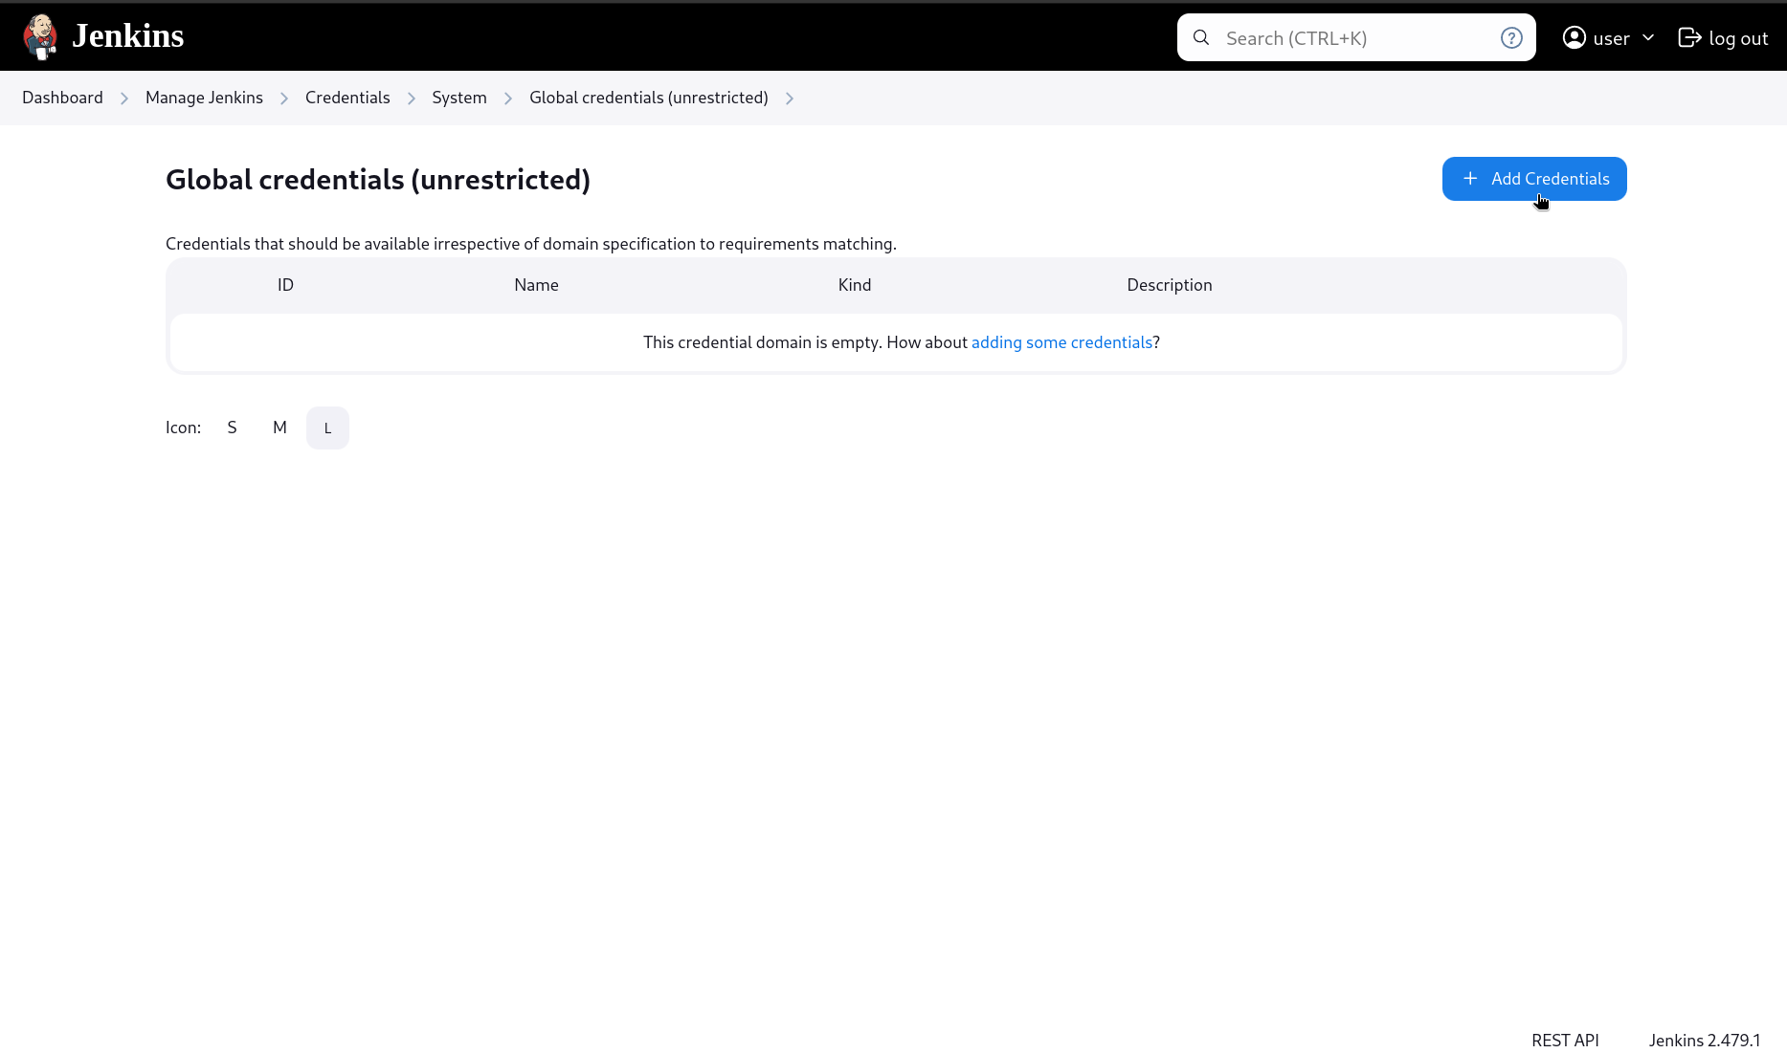This screenshot has height=1053, width=1787.
Task: Go to the System breadcrumb item
Action: 458,98
